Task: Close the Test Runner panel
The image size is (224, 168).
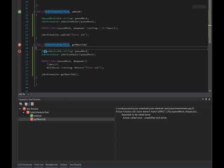Action: [x=210, y=99]
